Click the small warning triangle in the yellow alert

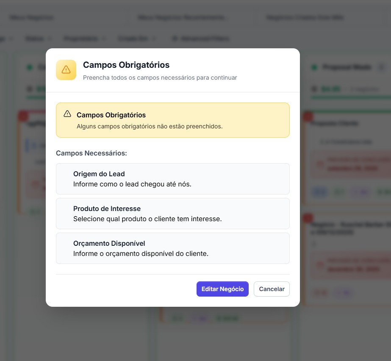pyautogui.click(x=67, y=114)
